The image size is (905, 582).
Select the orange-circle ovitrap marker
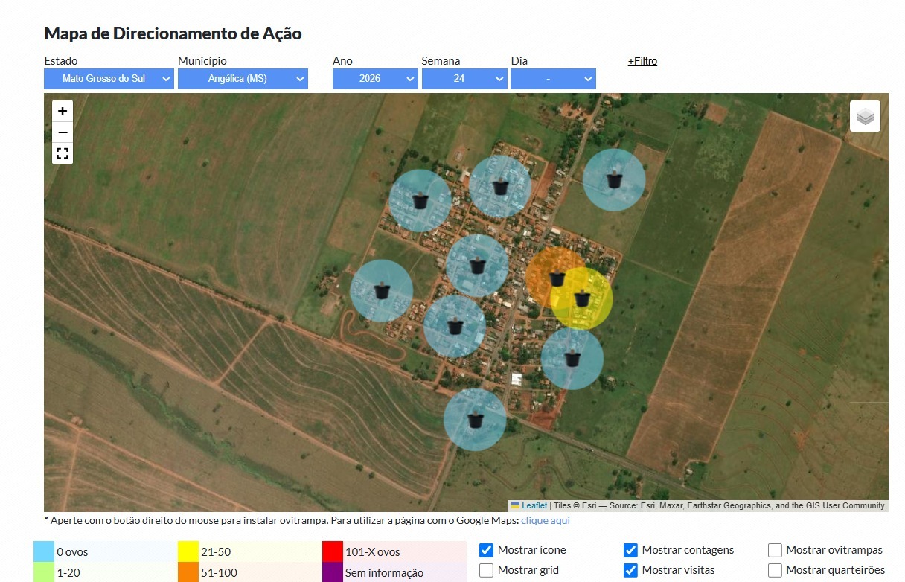(x=557, y=278)
